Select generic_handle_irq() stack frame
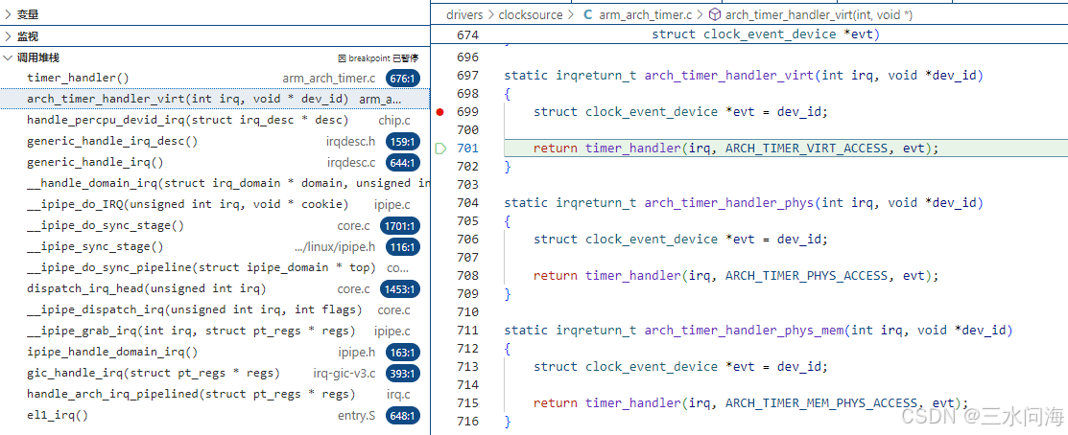This screenshot has width=1068, height=435. pyautogui.click(x=215, y=163)
